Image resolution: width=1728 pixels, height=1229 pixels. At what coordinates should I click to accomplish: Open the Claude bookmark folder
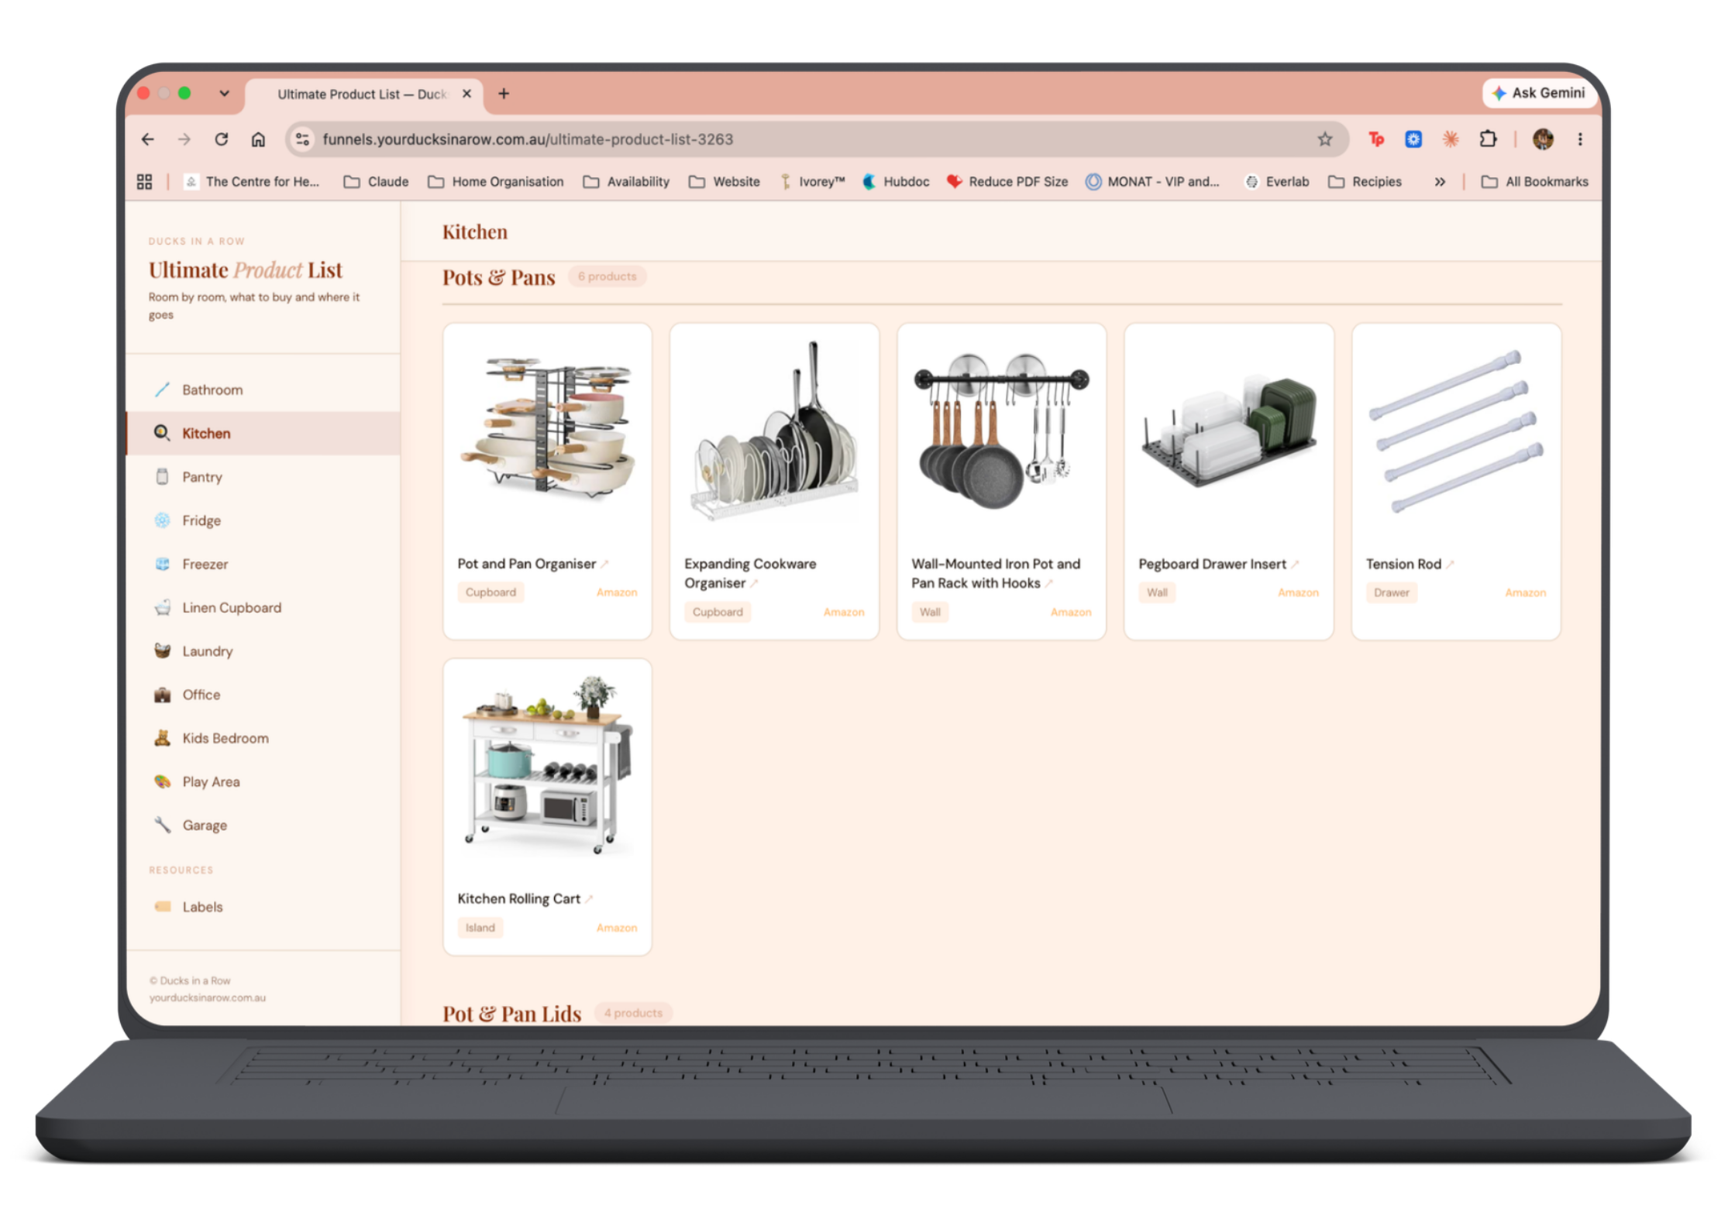click(x=377, y=182)
